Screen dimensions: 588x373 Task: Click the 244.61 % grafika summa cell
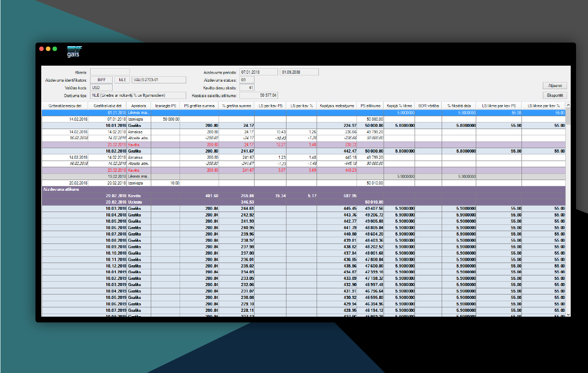[236, 208]
